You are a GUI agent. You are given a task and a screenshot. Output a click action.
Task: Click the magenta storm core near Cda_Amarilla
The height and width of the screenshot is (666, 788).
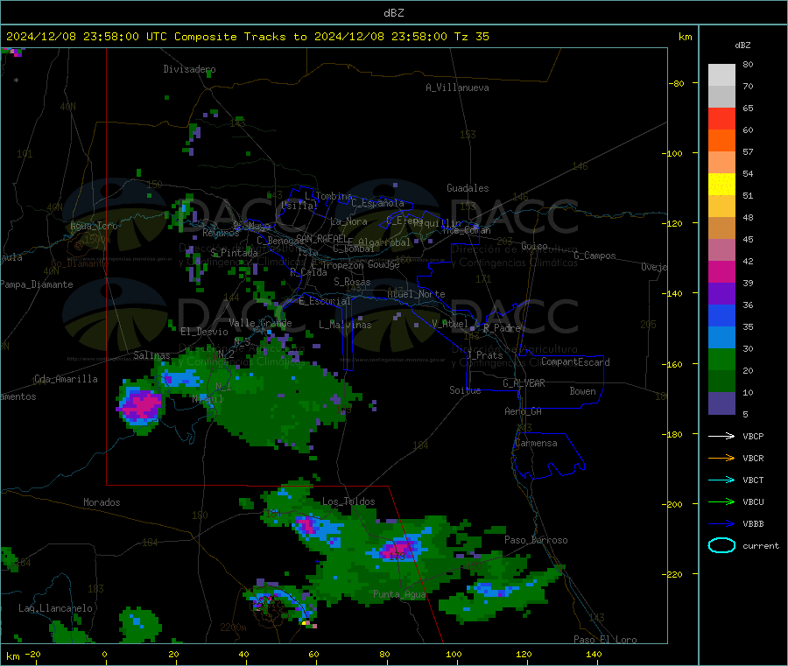click(x=142, y=404)
